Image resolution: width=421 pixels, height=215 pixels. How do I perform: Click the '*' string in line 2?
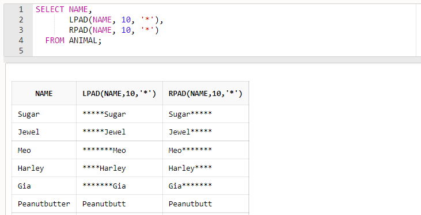(x=147, y=20)
